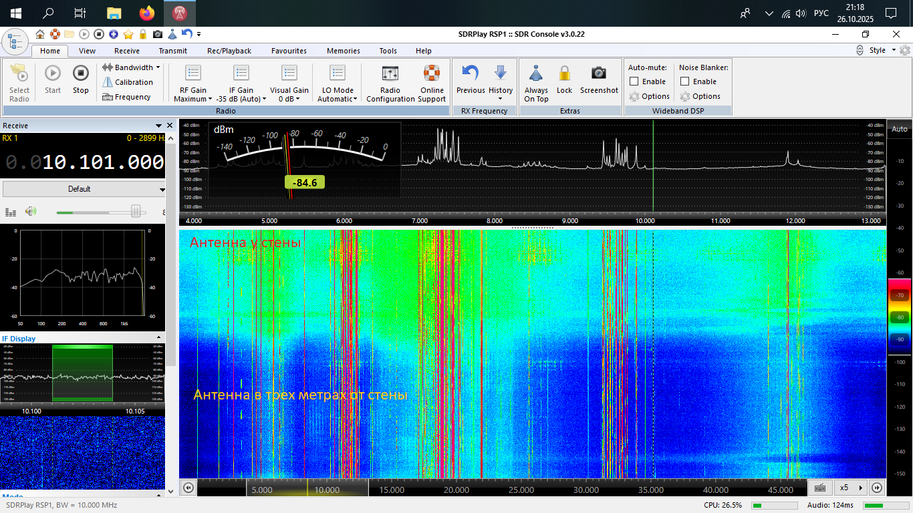Click the Stop radio icon
The width and height of the screenshot is (913, 513).
point(80,73)
